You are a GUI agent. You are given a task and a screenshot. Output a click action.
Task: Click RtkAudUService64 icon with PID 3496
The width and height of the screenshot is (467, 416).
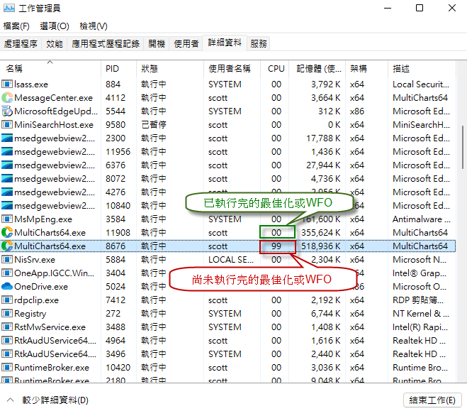[x=7, y=354]
